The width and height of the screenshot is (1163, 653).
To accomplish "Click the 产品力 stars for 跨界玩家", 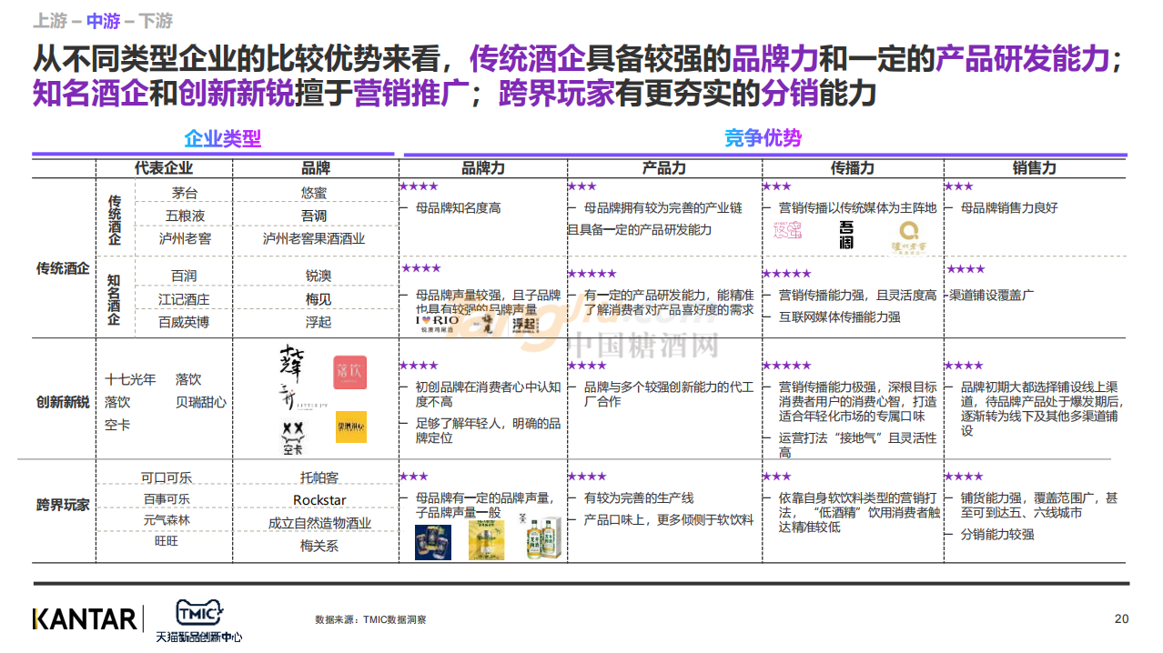I will coord(587,477).
